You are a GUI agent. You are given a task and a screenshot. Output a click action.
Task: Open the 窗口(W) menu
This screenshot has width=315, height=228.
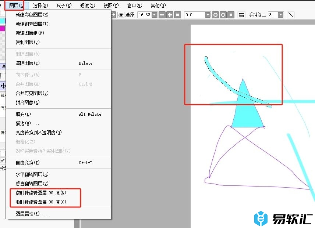[x=135, y=6]
